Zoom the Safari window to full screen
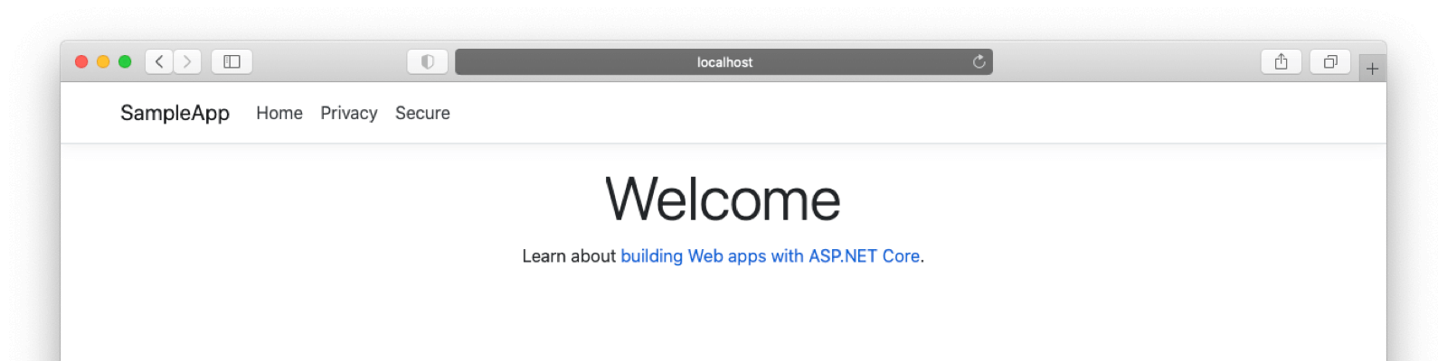Image resolution: width=1447 pixels, height=361 pixels. pos(125,61)
